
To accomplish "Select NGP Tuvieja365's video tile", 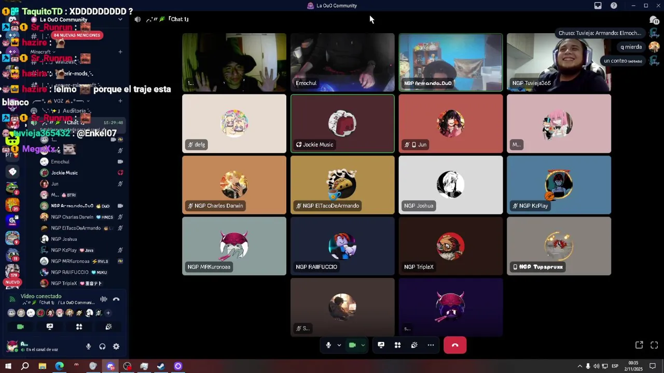I will (x=559, y=62).
